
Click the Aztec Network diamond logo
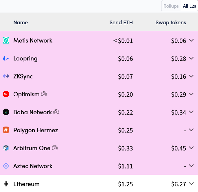click(6, 166)
